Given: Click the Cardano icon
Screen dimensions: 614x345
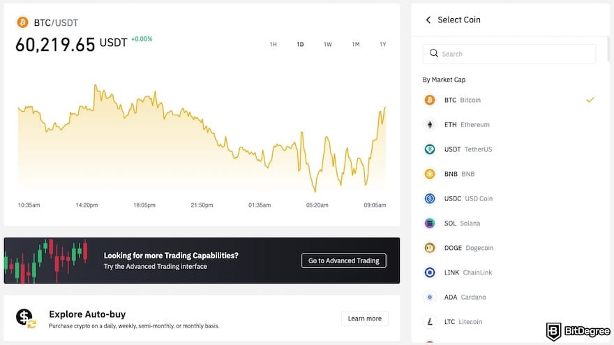Looking at the screenshot, I should (430, 298).
